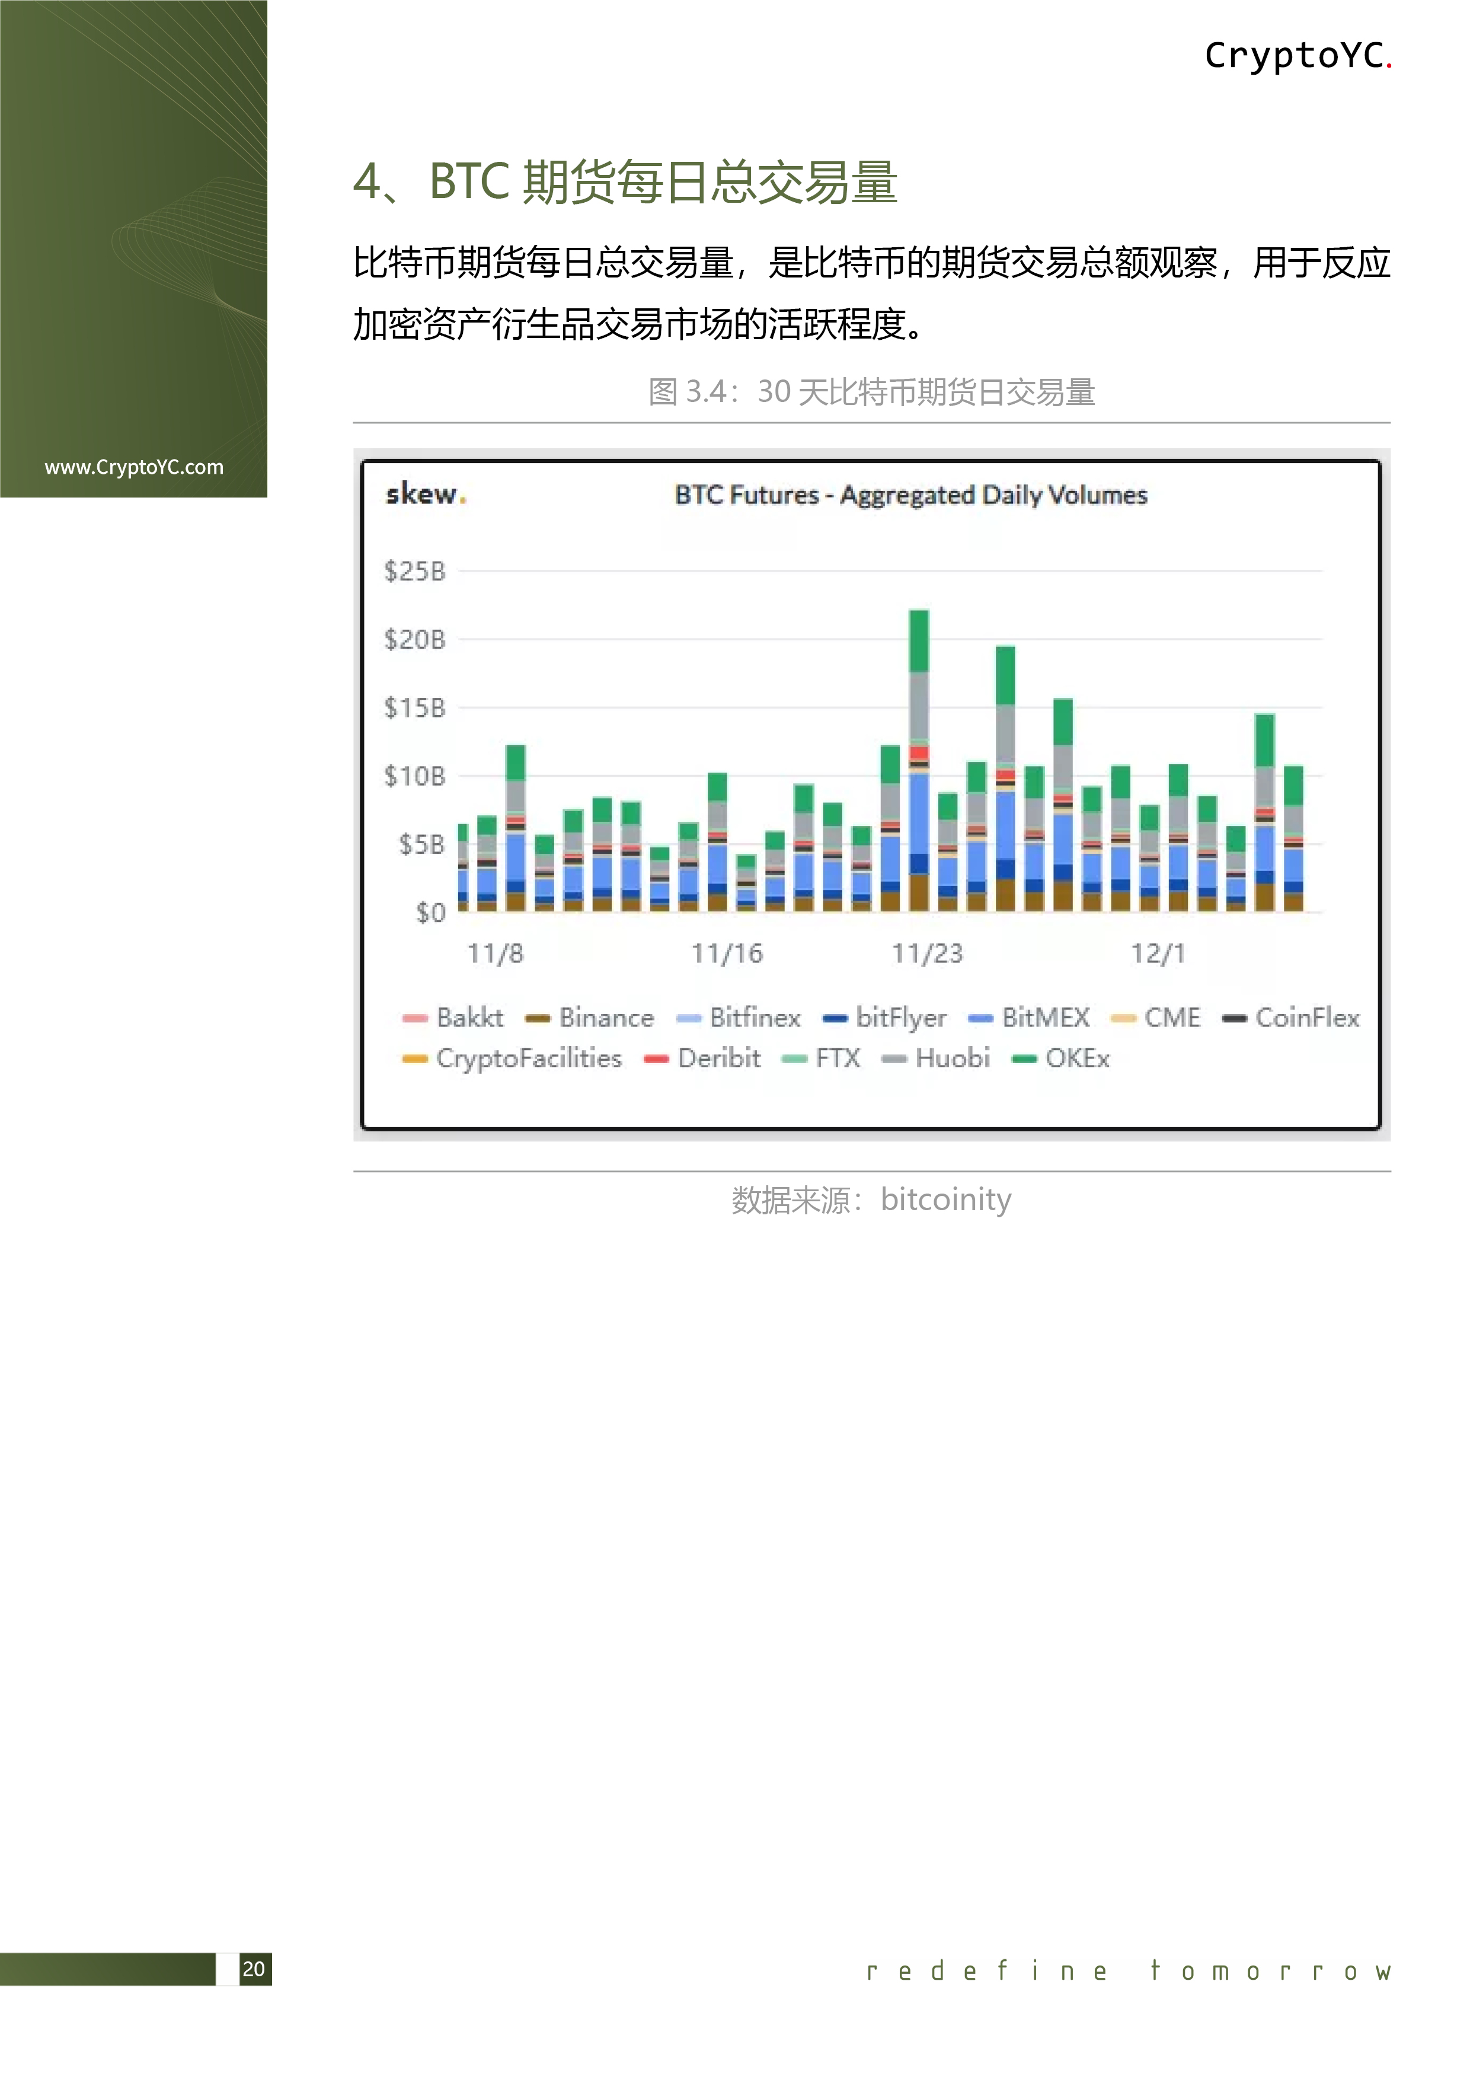Toggle the CME legend entry
Image resolution: width=1470 pixels, height=2080 pixels.
(x=1155, y=1017)
